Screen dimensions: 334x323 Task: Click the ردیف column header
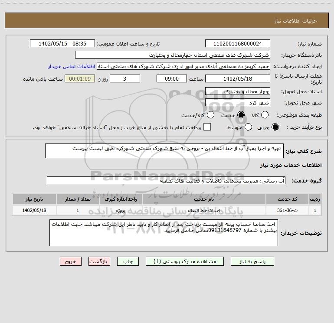(315, 199)
